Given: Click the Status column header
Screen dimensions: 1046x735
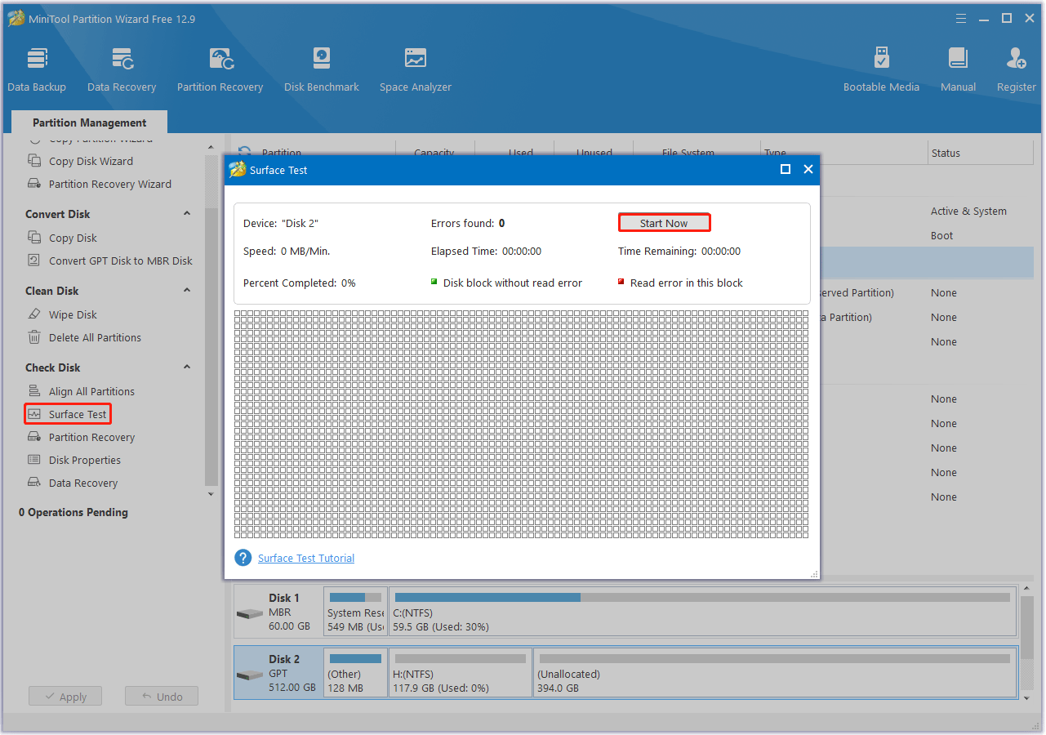Looking at the screenshot, I should pos(946,153).
